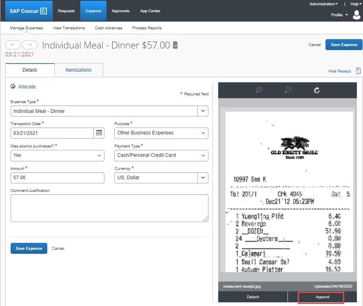Click top Save Expense button
Image resolution: width=363 pixels, height=306 pixels.
344,45
